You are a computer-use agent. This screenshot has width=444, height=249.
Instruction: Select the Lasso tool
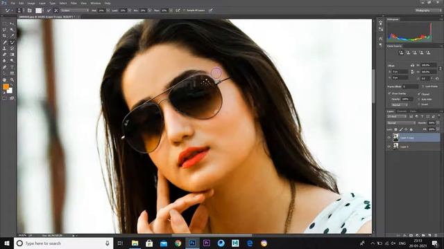point(5,30)
